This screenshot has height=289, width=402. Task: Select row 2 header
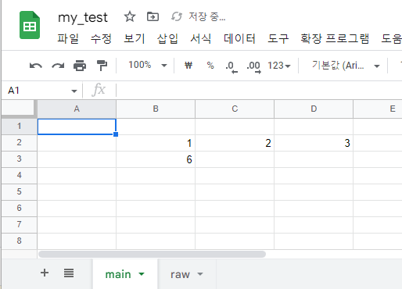pos(19,143)
